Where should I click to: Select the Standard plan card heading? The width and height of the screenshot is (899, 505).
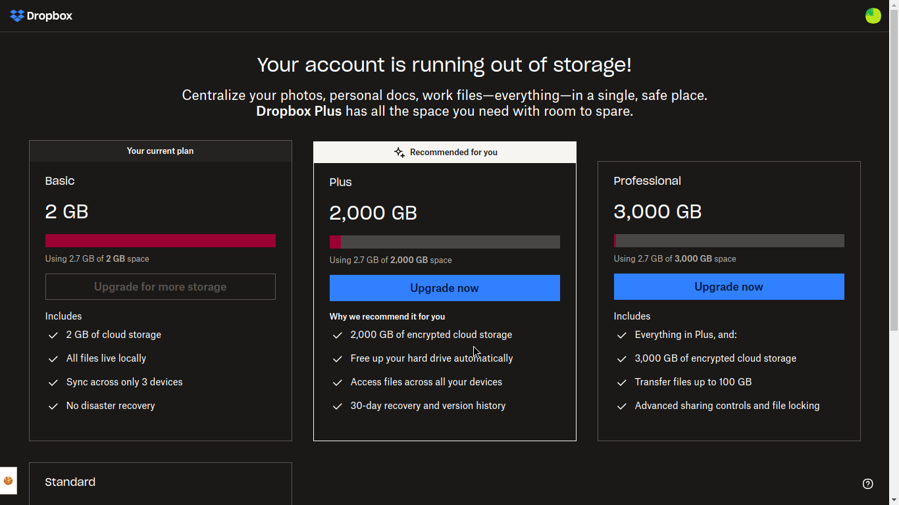(x=70, y=482)
